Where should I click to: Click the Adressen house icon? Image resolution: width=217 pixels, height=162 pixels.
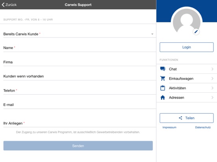[163, 97]
